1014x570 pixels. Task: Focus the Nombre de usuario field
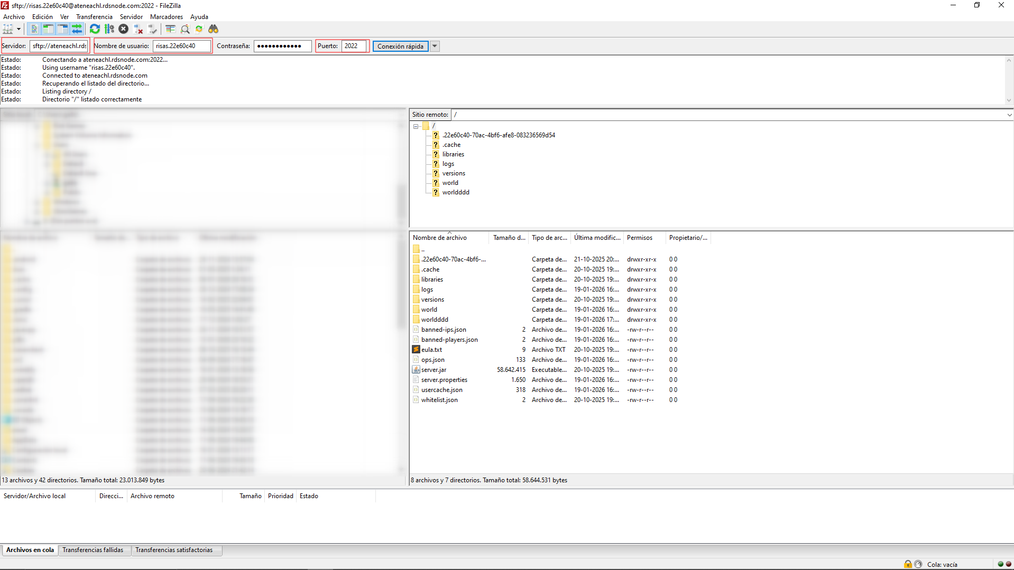click(182, 46)
